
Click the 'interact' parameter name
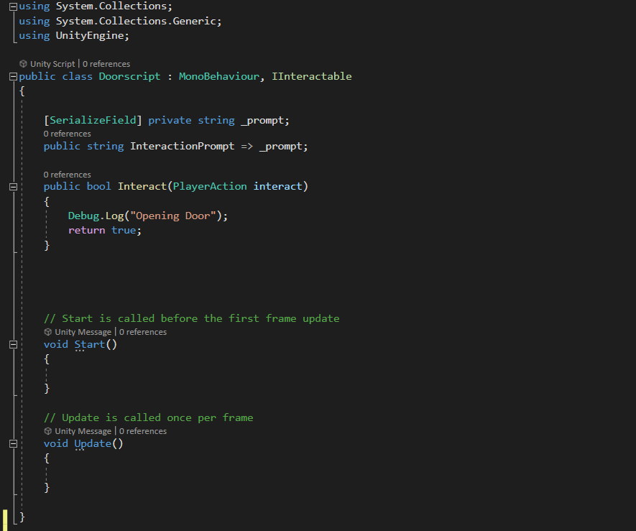(278, 186)
